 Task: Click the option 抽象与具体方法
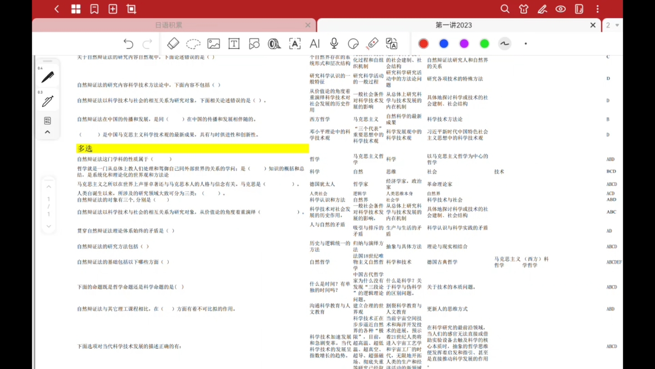(x=404, y=246)
